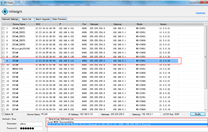Check the box for highlighted row 9
This screenshot has width=208, height=132.
(3, 61)
